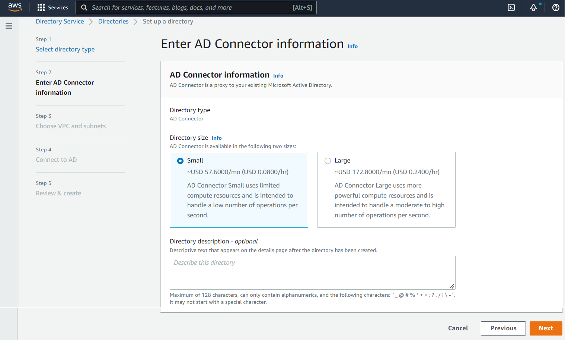565x340 pixels.
Task: Open the notifications bell
Action: 533,7
